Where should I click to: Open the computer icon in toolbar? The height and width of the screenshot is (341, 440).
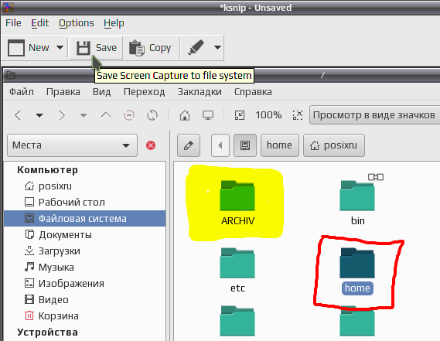(x=208, y=115)
